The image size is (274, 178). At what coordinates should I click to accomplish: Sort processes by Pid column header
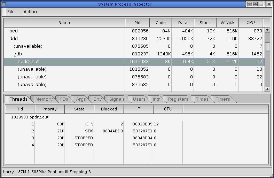pyautogui.click(x=137, y=23)
